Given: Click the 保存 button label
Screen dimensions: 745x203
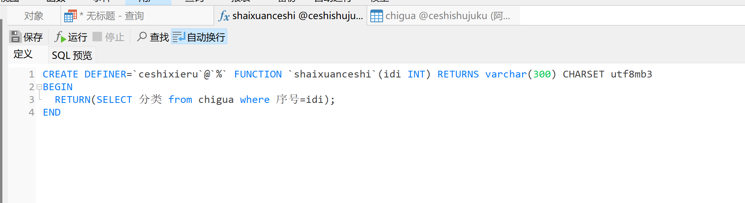Looking at the screenshot, I should pos(33,37).
